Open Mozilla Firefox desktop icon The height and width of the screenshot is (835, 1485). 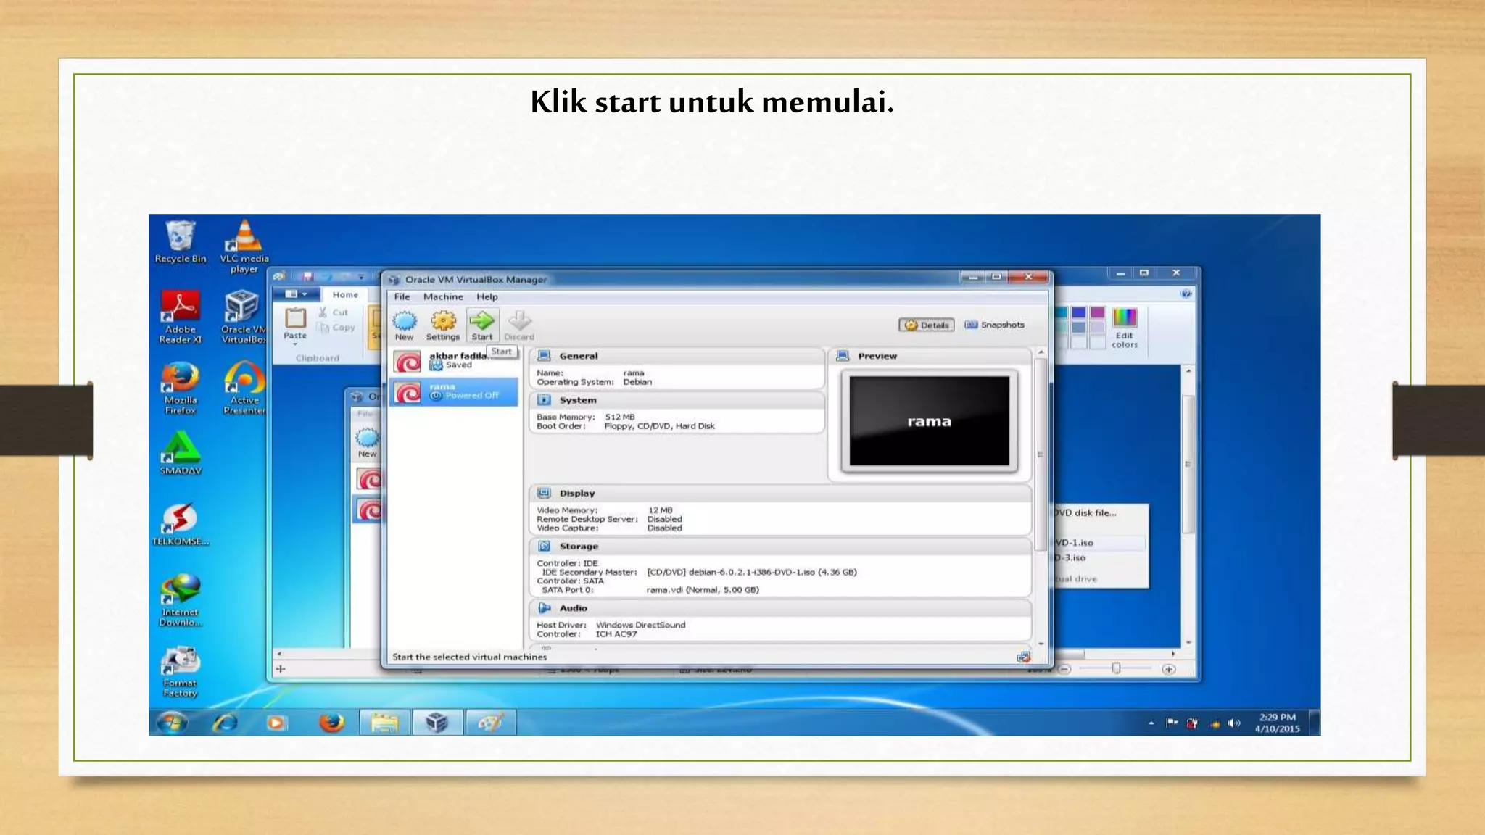point(180,388)
